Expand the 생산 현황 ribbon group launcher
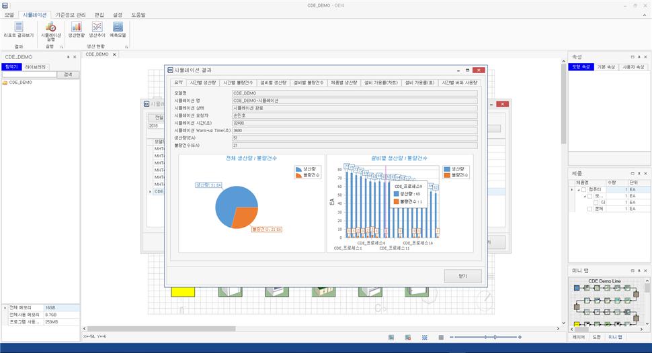 126,47
